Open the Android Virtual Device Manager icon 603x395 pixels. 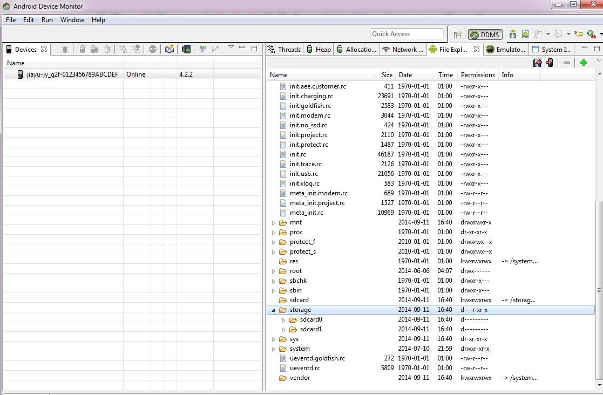[525, 35]
